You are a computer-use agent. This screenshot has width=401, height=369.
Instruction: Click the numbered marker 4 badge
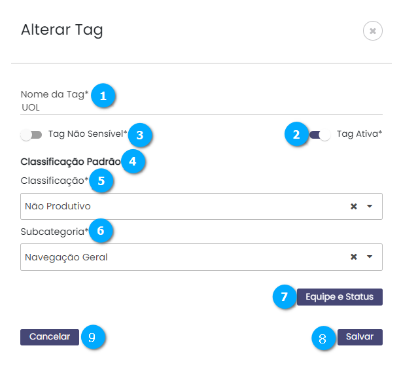(x=133, y=161)
